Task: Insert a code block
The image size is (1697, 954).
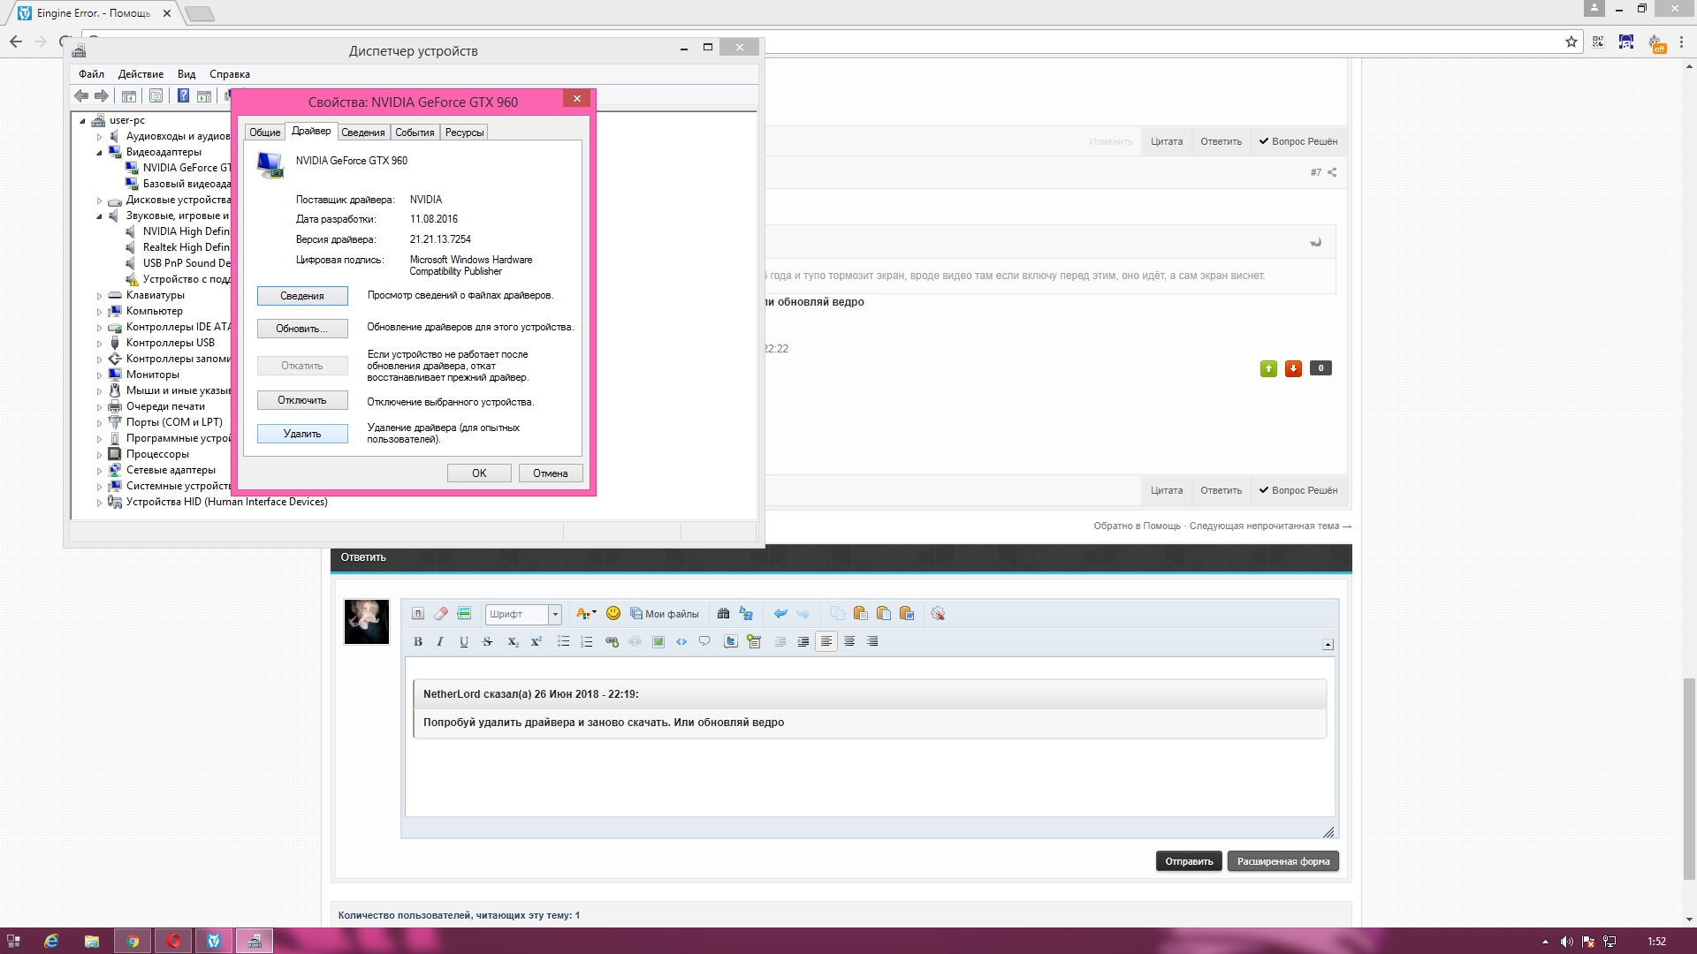Action: coord(681,642)
